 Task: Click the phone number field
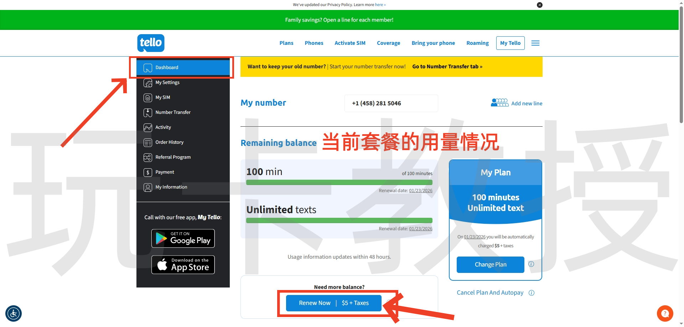click(391, 104)
